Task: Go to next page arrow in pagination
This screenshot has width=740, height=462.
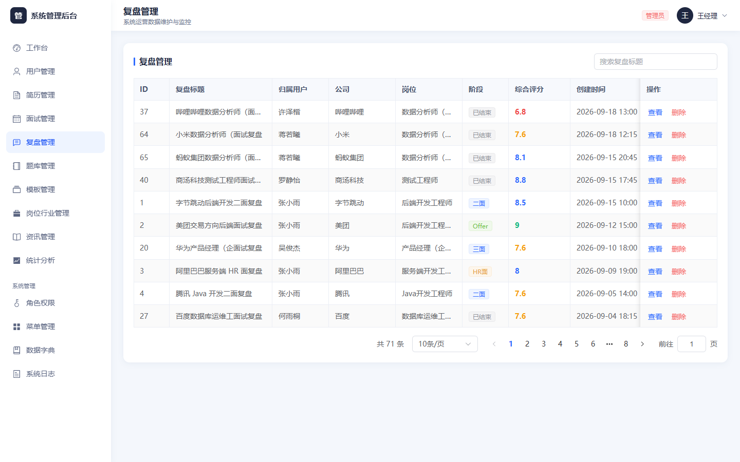Action: coord(642,344)
